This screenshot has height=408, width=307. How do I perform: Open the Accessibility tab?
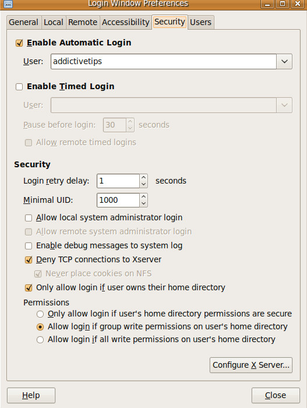coord(126,22)
